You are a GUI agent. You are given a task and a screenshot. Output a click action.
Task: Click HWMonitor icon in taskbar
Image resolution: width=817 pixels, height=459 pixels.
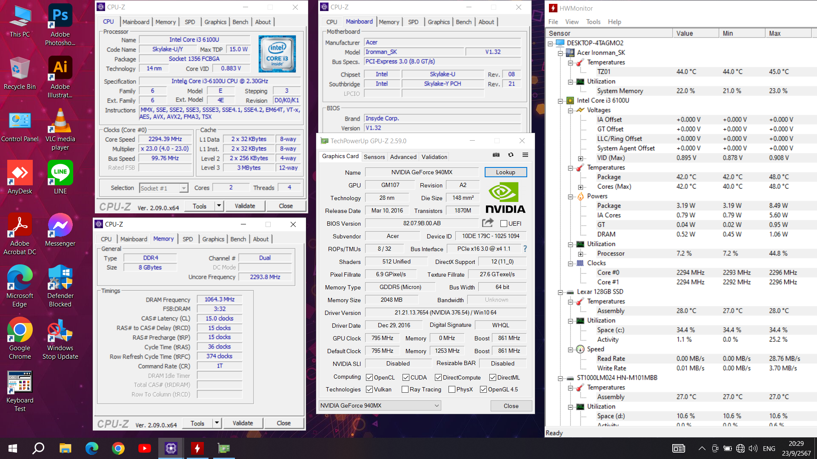pyautogui.click(x=197, y=448)
